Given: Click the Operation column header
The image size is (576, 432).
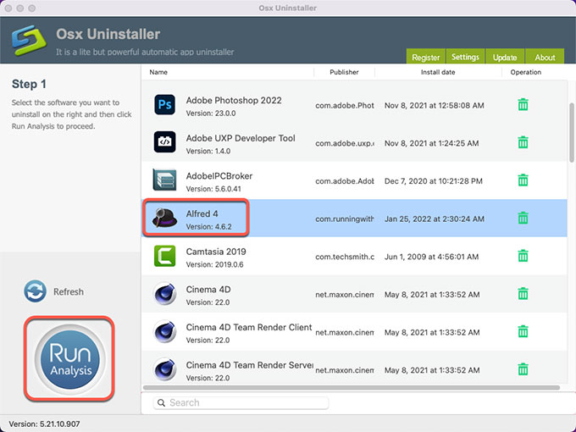Looking at the screenshot, I should (x=526, y=72).
